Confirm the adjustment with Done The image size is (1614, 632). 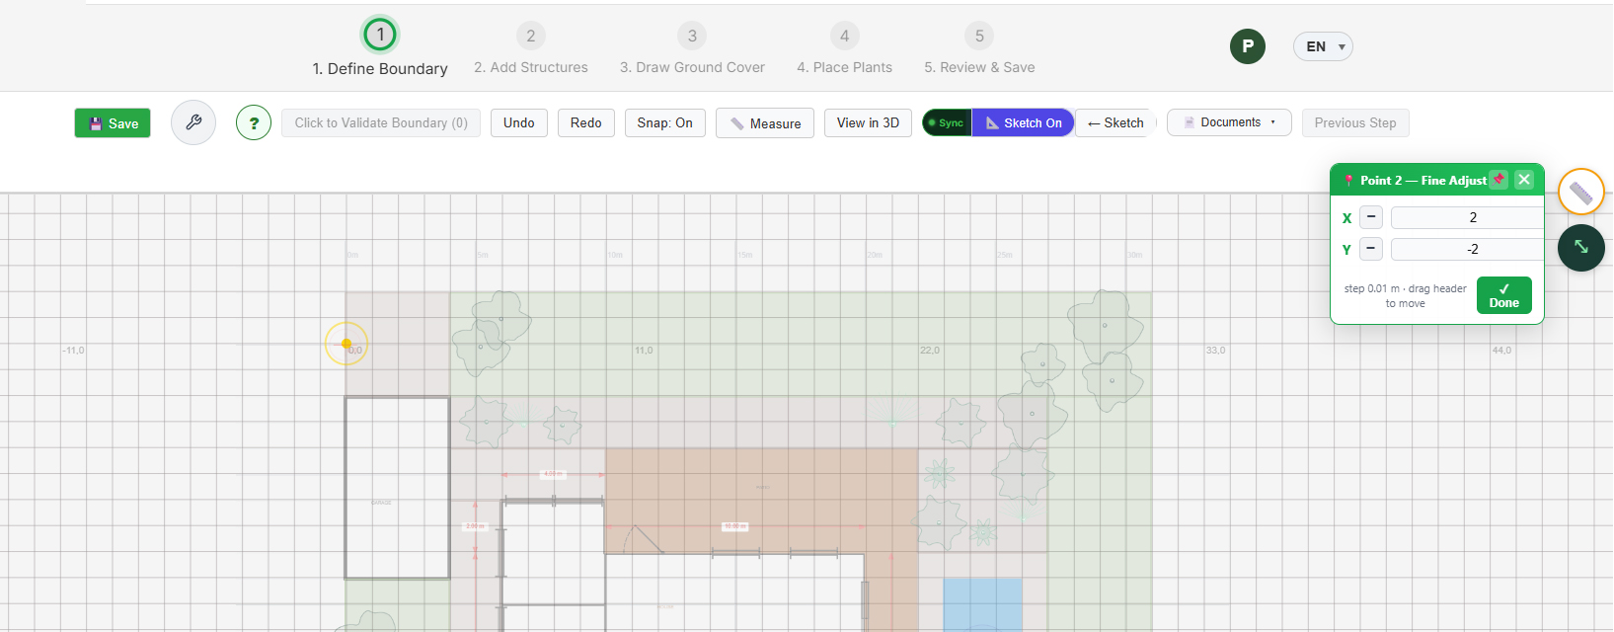(x=1503, y=295)
